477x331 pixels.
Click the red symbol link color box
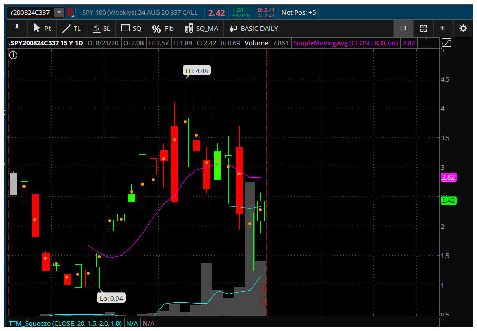pyautogui.click(x=70, y=12)
